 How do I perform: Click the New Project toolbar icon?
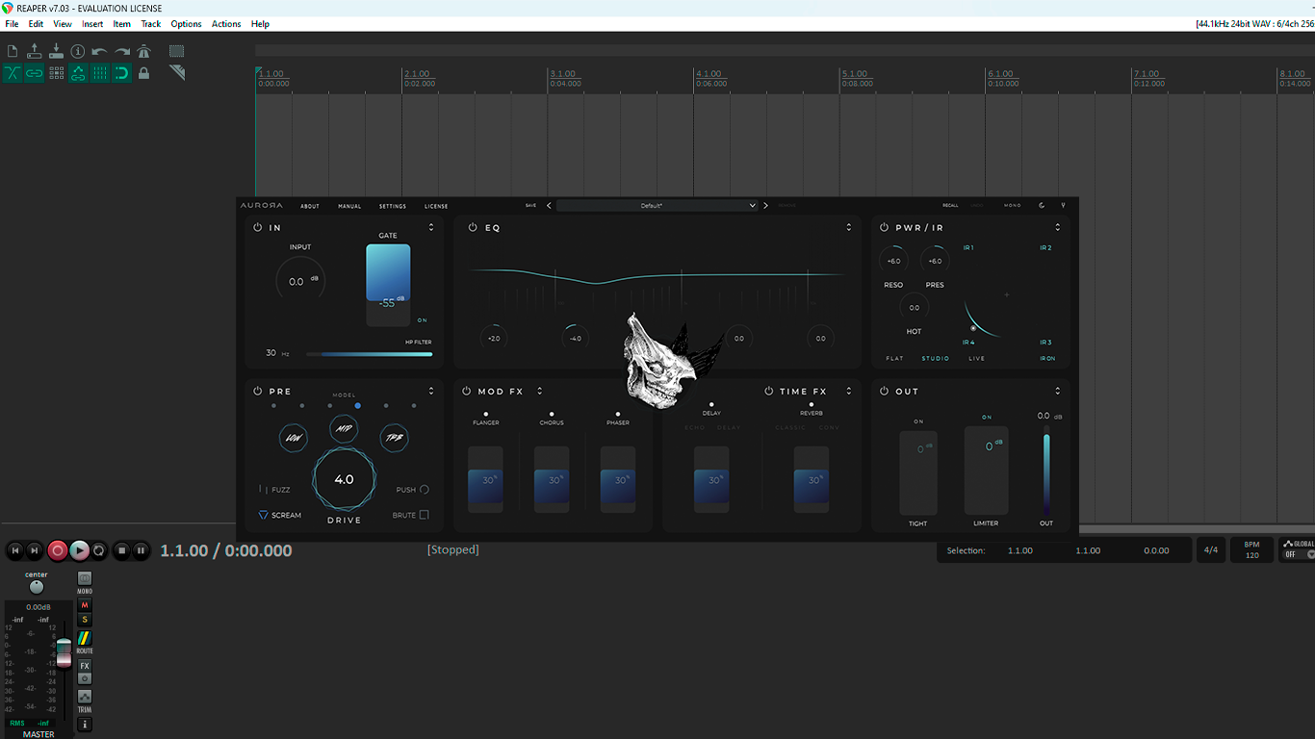pyautogui.click(x=13, y=51)
